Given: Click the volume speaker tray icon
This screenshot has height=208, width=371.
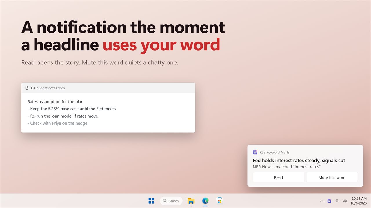Looking at the screenshot, I should (345, 201).
